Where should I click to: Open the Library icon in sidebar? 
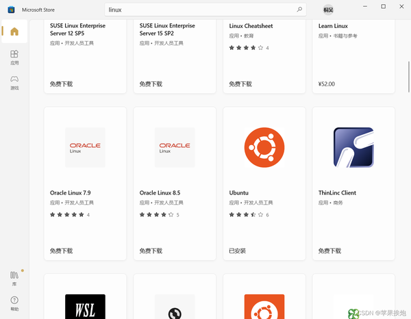[x=14, y=278]
